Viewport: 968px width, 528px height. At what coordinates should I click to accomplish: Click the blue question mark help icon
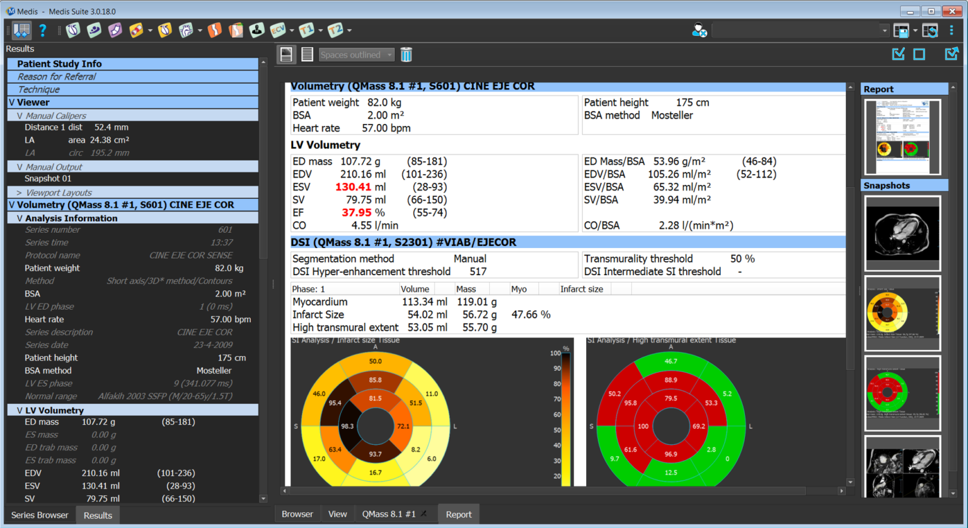pyautogui.click(x=42, y=30)
